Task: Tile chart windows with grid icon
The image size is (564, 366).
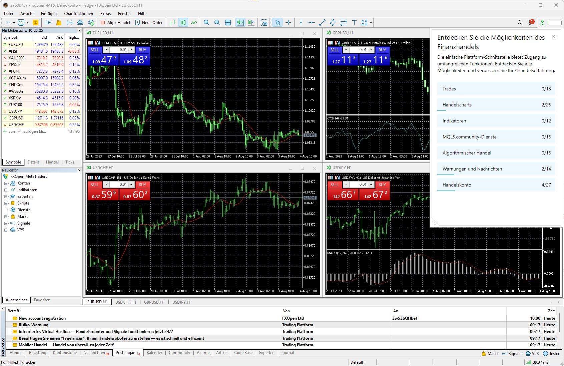Action: point(228,23)
